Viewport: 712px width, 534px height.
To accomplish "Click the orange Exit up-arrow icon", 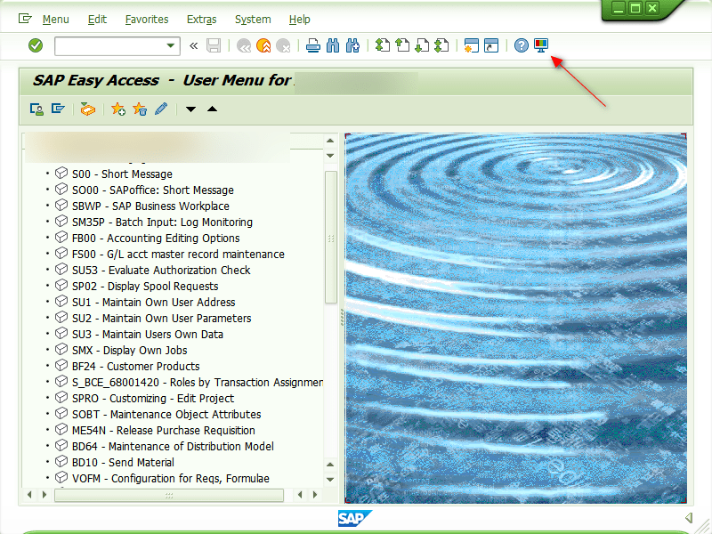I will pyautogui.click(x=263, y=45).
